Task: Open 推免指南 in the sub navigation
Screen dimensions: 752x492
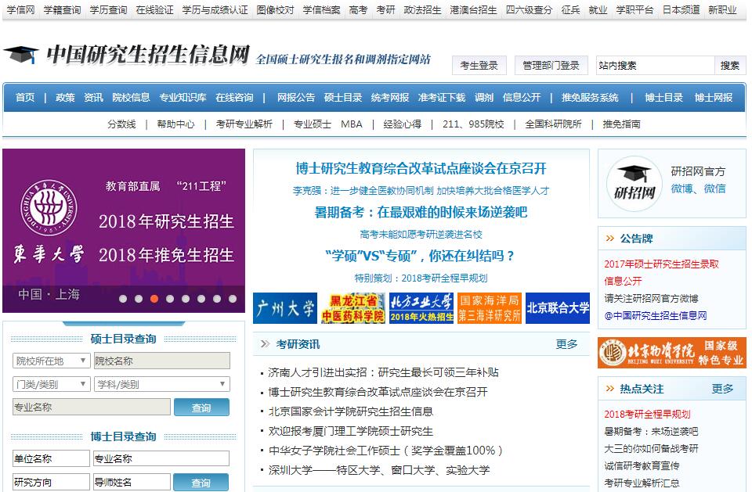Action: click(x=621, y=124)
